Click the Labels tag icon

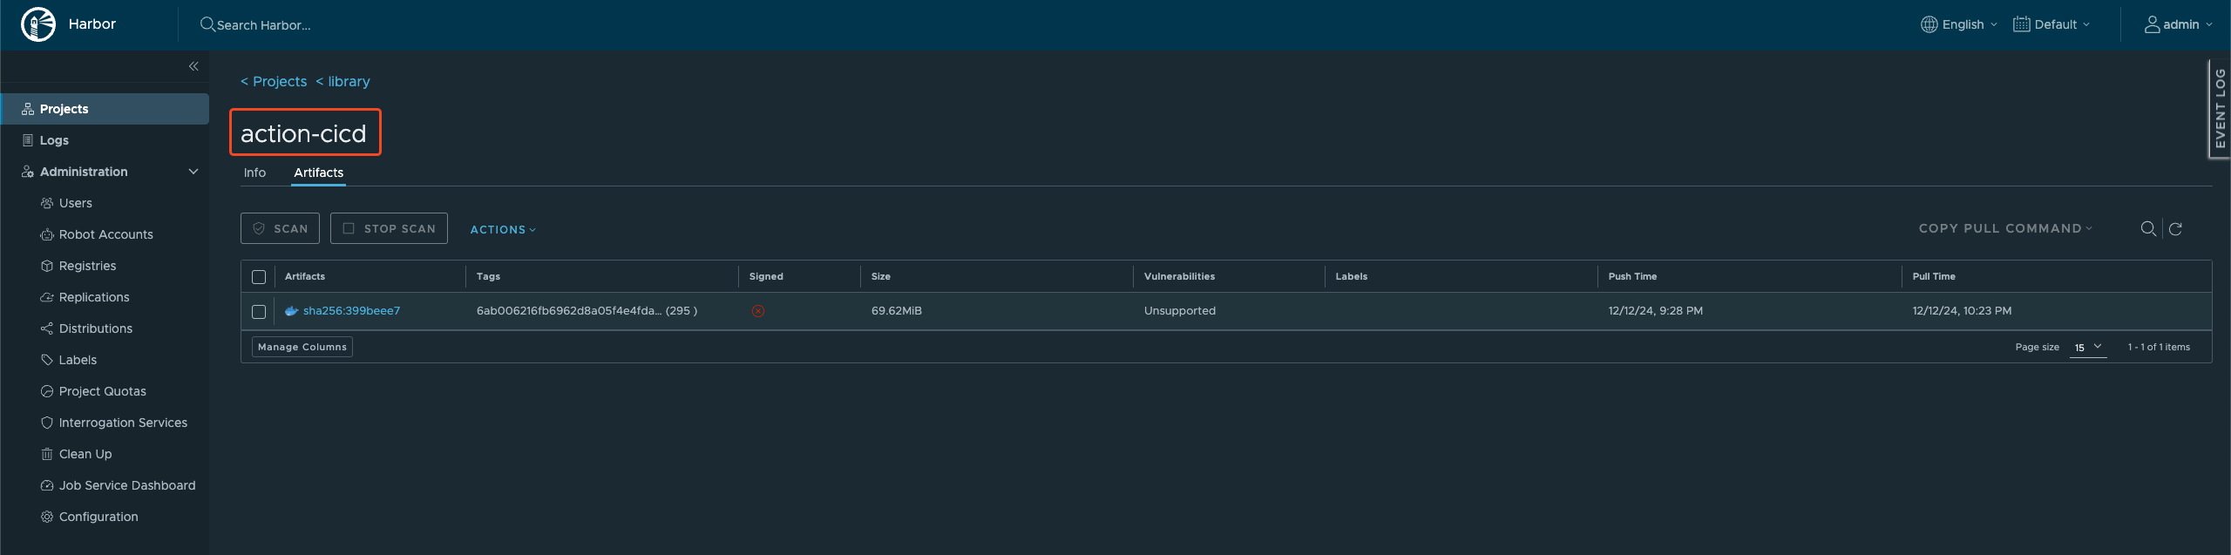click(x=47, y=360)
